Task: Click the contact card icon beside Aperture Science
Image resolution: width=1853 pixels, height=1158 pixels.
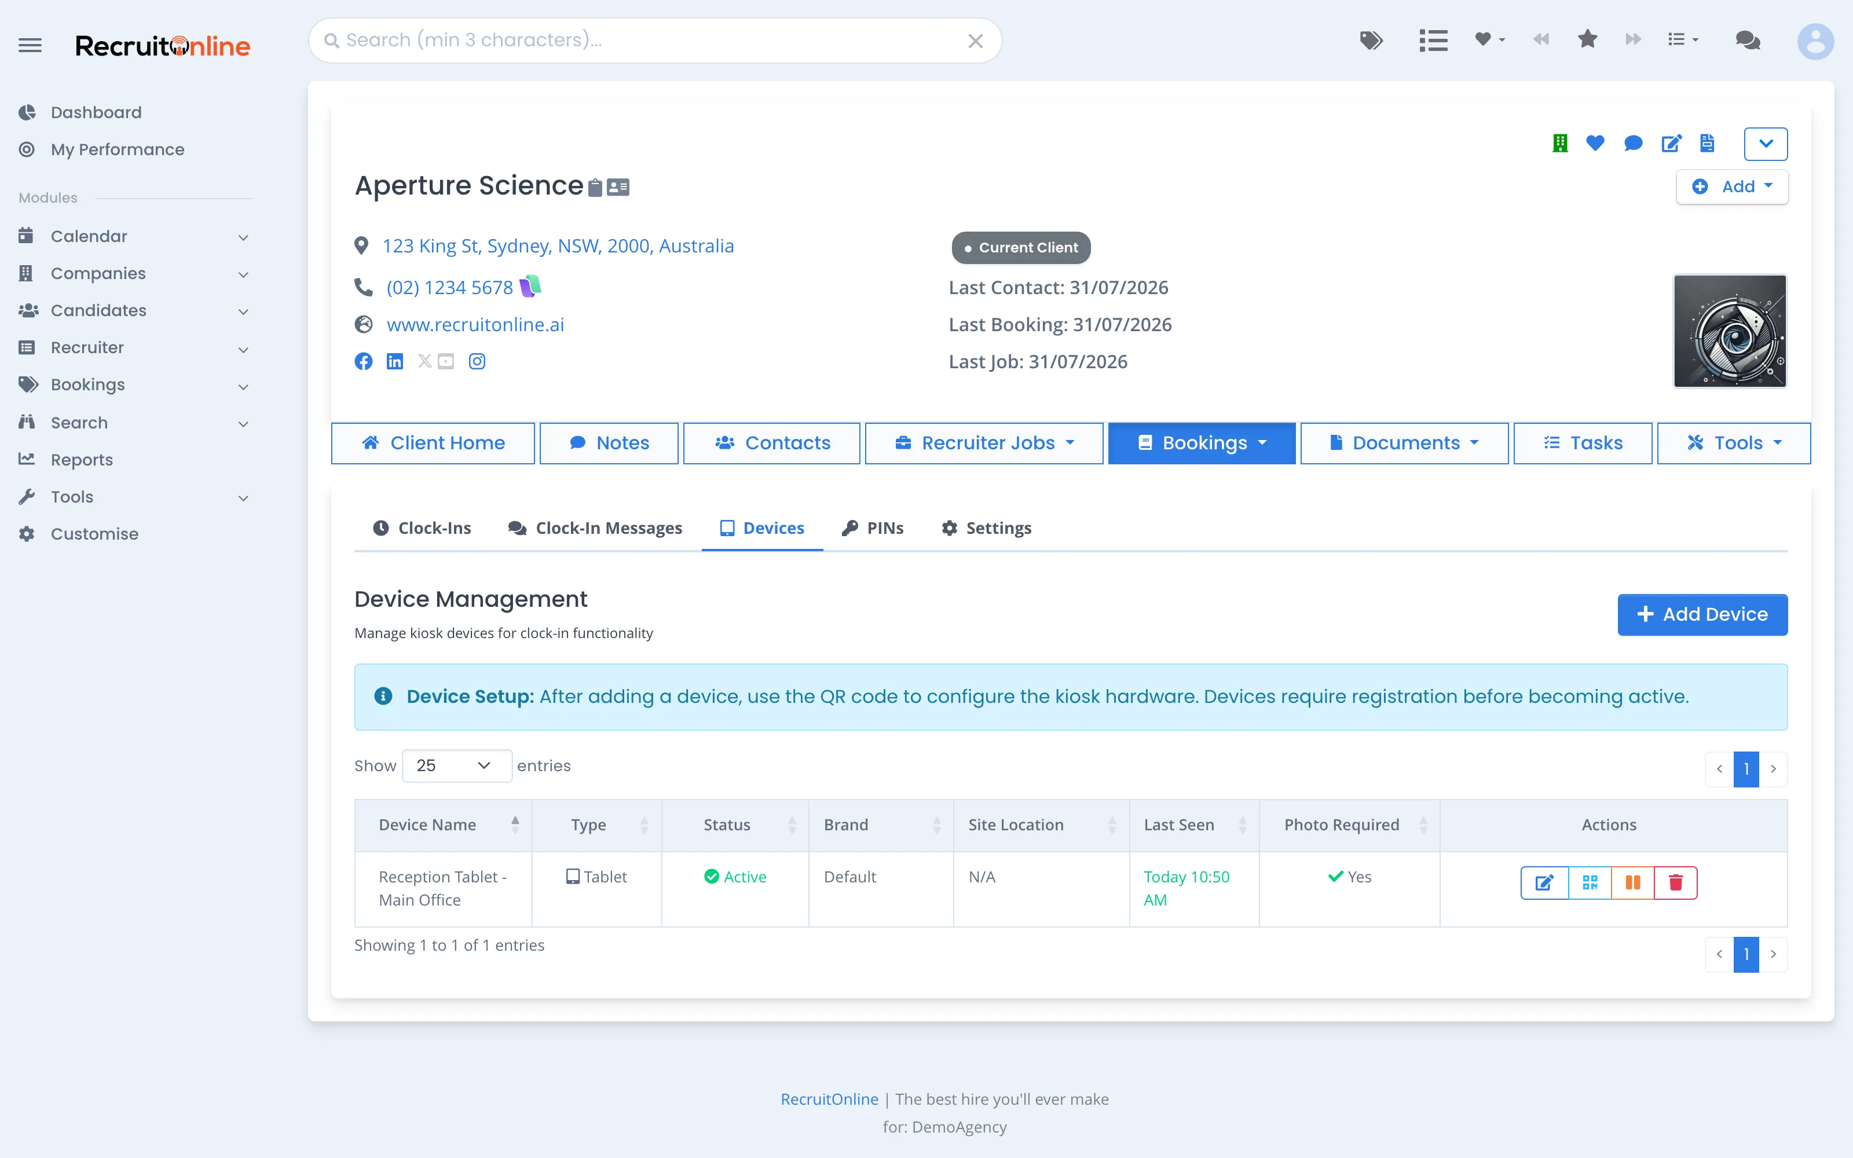Action: pyautogui.click(x=618, y=187)
